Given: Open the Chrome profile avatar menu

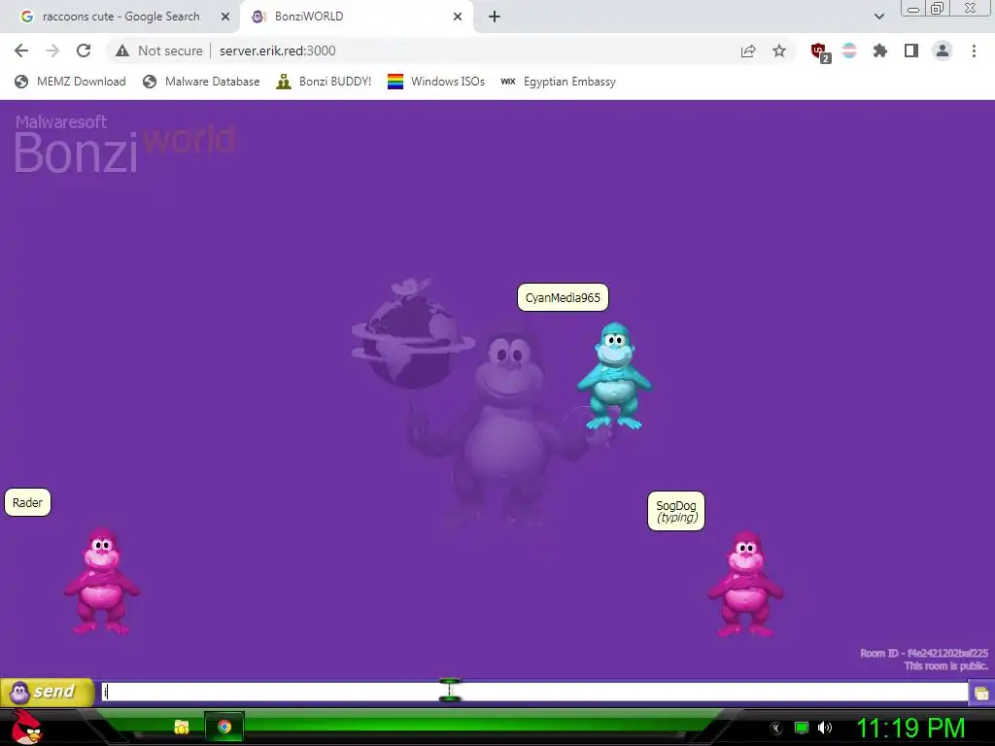Looking at the screenshot, I should [x=943, y=51].
